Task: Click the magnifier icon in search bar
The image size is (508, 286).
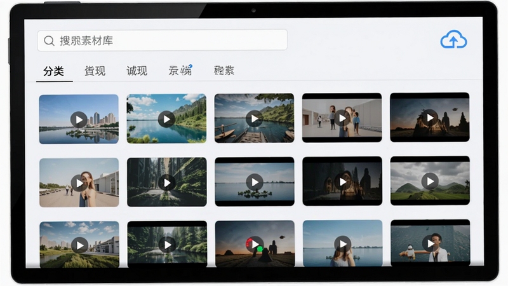Action: [x=49, y=41]
